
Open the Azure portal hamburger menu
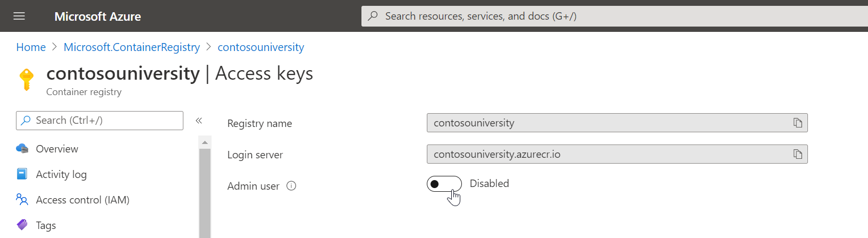point(19,16)
